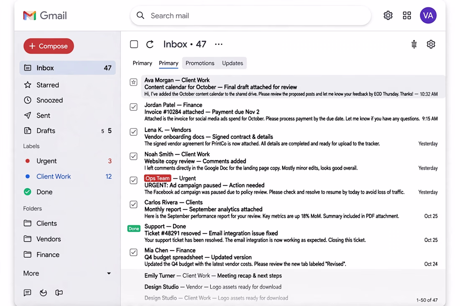Open the VA account avatar
Image resolution: width=460 pixels, height=306 pixels.
point(428,15)
